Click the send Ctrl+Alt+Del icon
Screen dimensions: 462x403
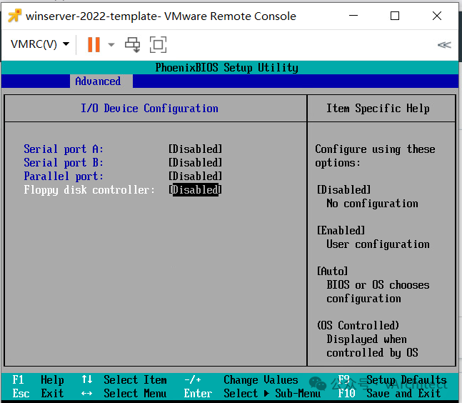(132, 45)
